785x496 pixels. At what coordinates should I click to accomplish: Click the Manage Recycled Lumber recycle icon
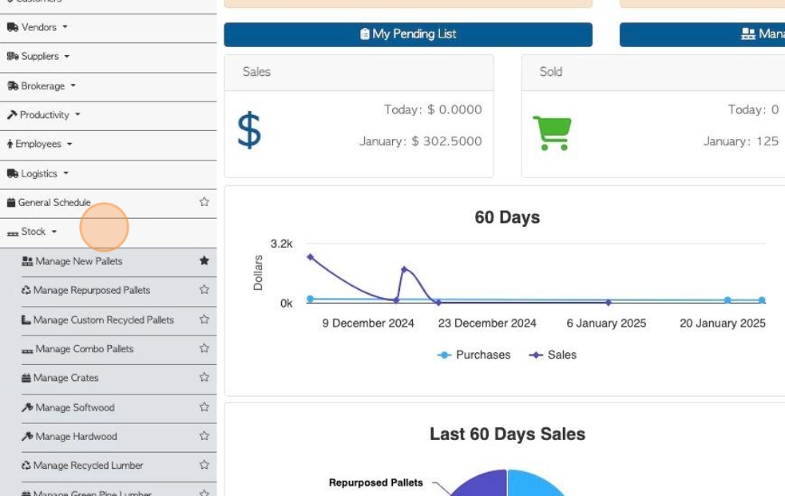(x=26, y=465)
